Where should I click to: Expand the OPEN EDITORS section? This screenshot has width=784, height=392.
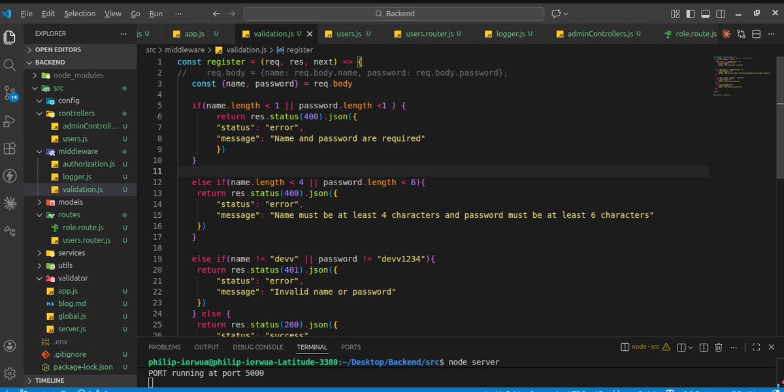80,50
